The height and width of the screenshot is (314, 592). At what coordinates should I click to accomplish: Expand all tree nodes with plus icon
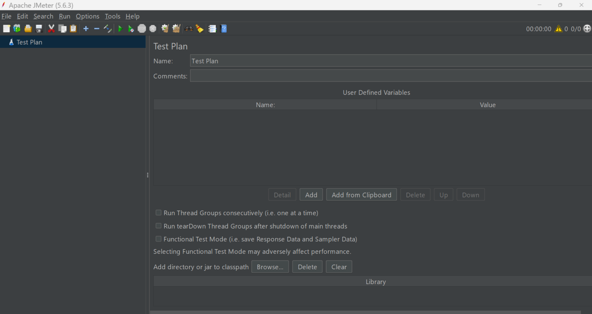[x=86, y=28]
